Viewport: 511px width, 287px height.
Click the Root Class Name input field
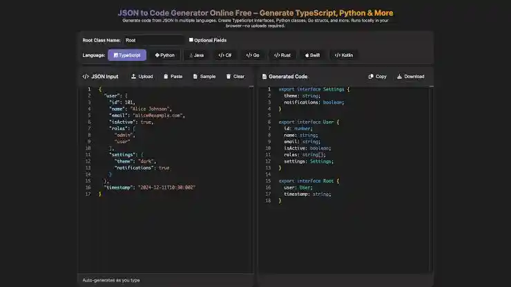tap(153, 40)
